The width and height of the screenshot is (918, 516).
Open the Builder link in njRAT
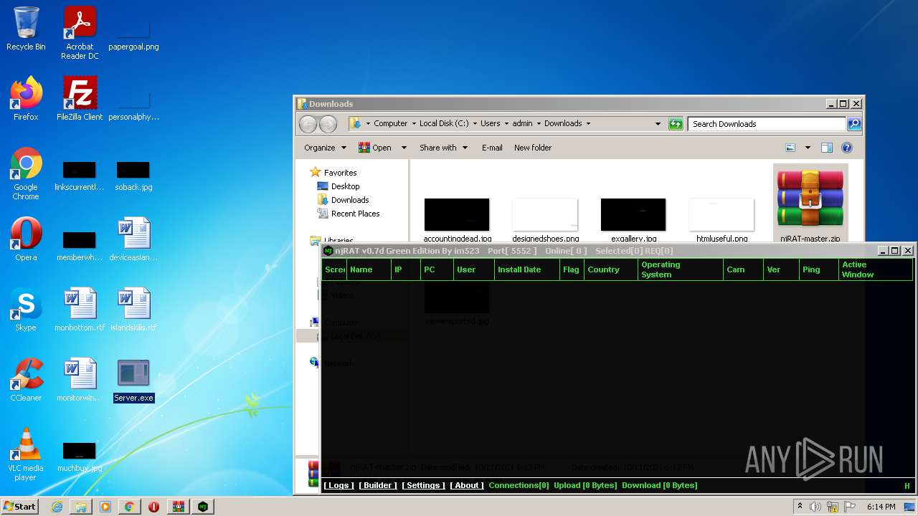[378, 485]
